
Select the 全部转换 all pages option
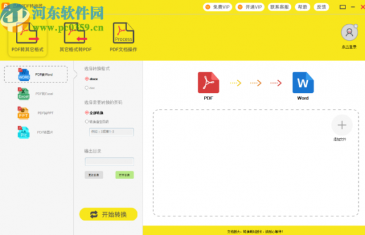pyautogui.click(x=94, y=113)
